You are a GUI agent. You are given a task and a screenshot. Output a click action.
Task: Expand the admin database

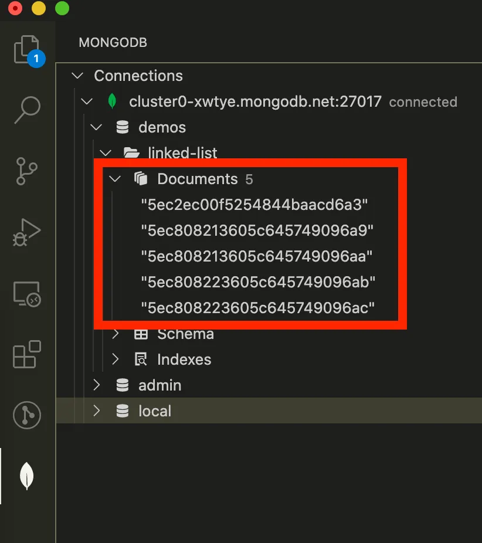[x=96, y=385]
